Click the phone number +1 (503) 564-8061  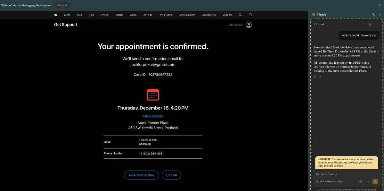click(151, 154)
